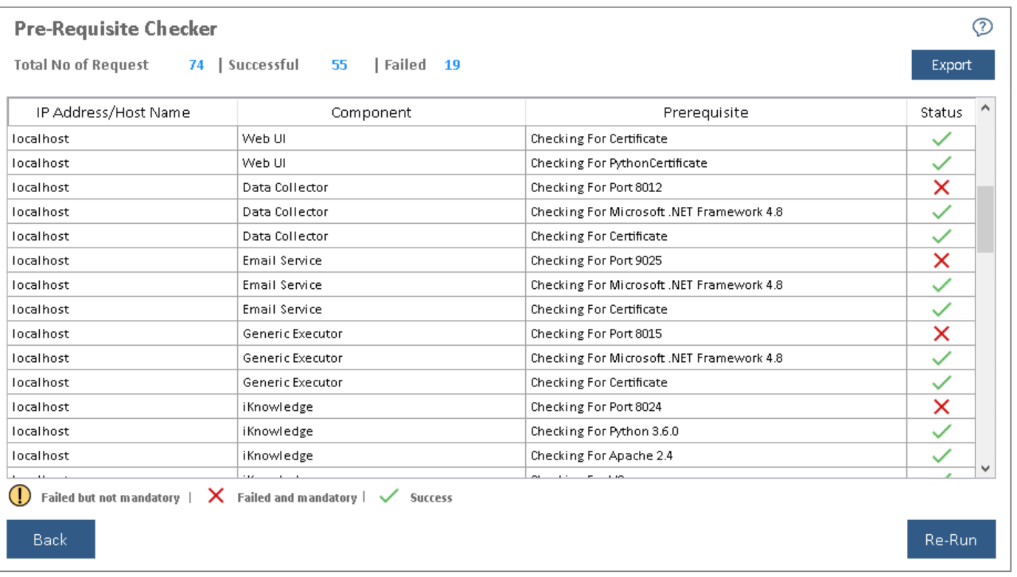Screen dimensions: 1017x577
Task: Select the failed count number 19
Action: click(452, 65)
